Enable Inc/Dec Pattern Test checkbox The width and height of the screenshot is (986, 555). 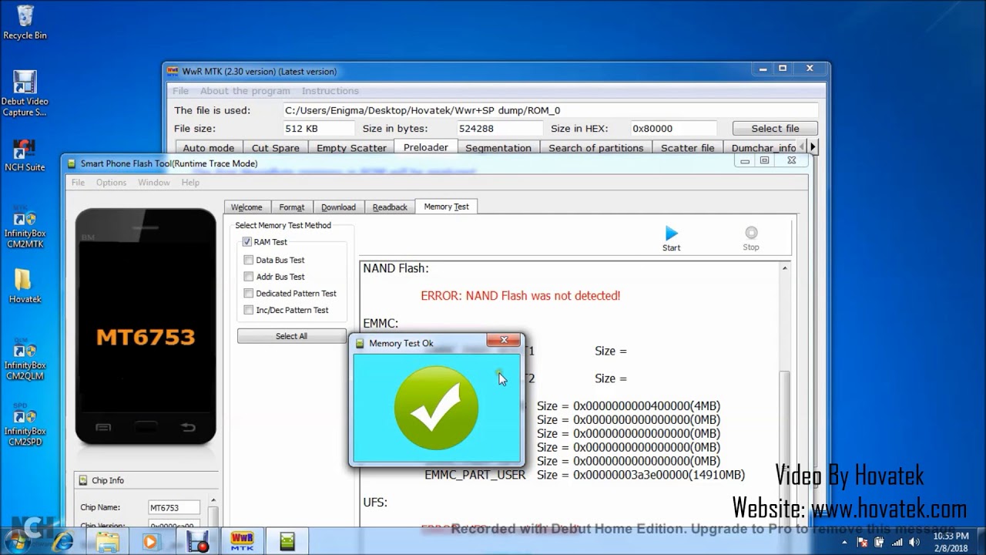248,310
